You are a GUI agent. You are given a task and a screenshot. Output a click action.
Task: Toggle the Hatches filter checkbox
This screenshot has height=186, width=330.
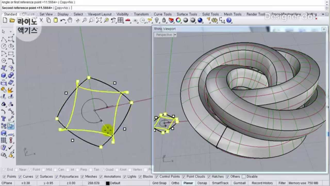209,177
